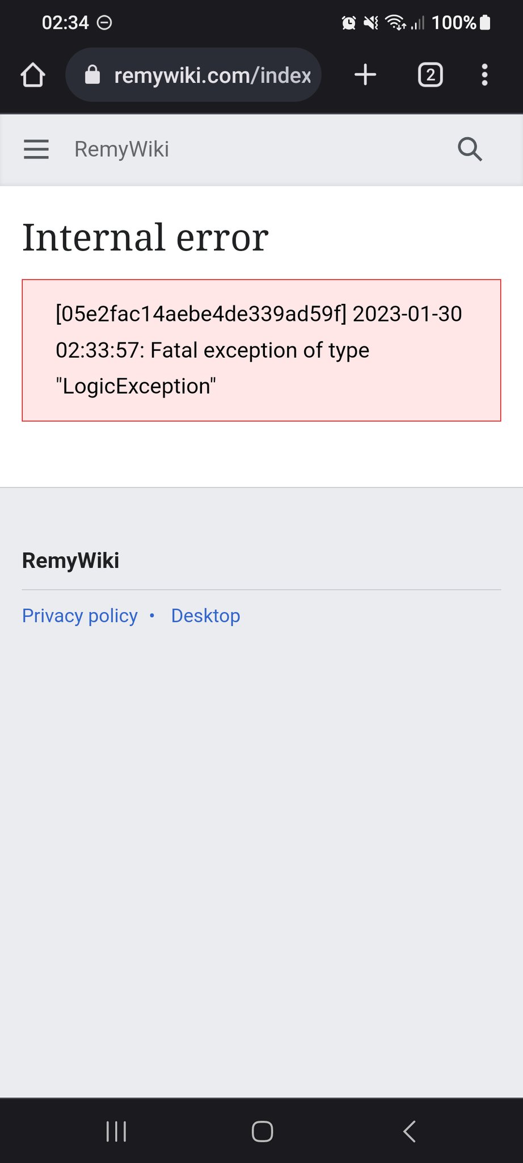The width and height of the screenshot is (523, 1163).
Task: Tap the browser home icon
Action: [33, 75]
